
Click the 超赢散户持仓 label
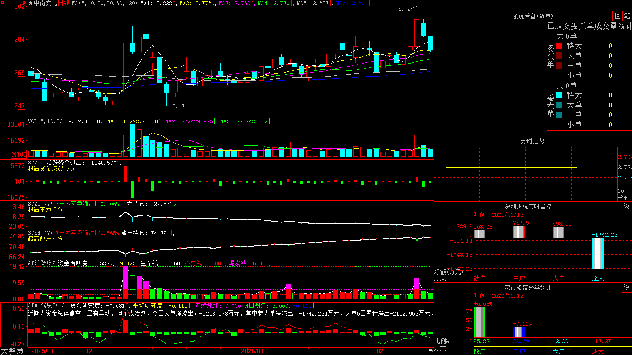point(45,239)
